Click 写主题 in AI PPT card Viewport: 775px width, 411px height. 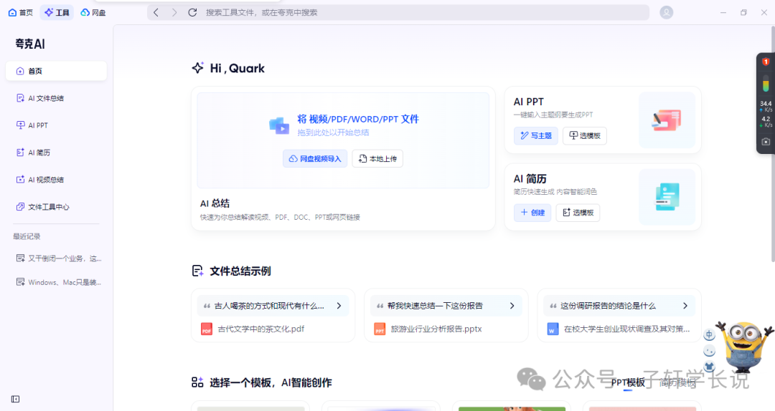click(x=536, y=135)
